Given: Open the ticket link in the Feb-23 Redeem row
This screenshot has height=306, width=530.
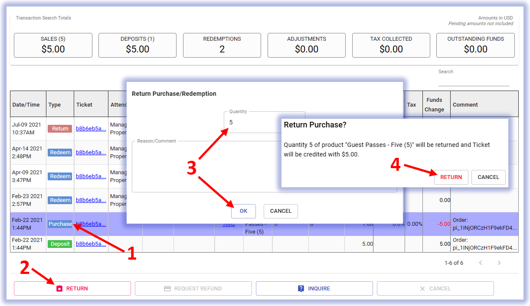Looking at the screenshot, I should pyautogui.click(x=91, y=200).
